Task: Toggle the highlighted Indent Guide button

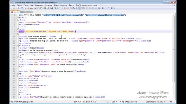Action: click(80, 8)
